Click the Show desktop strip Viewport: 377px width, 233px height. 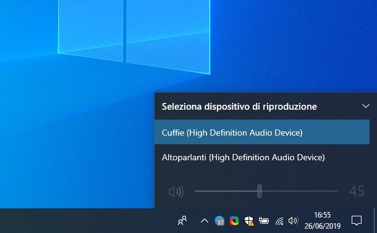tap(375, 221)
